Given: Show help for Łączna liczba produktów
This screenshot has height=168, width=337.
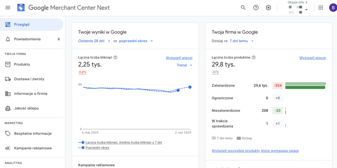Looking at the screenshot, I should pos(253,58).
